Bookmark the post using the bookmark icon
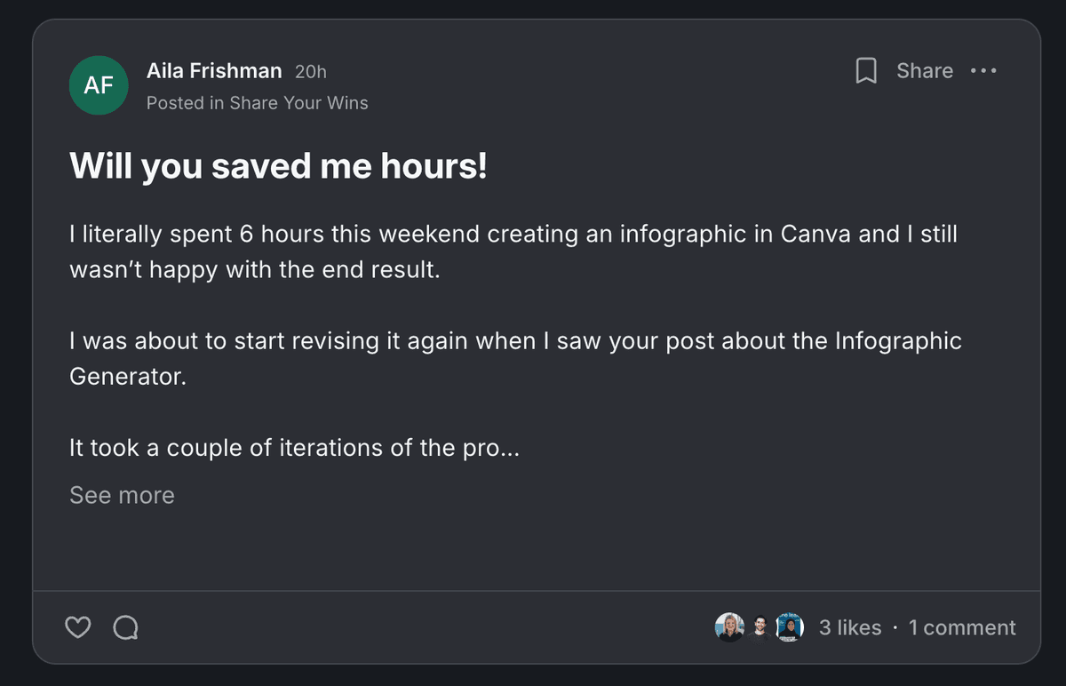Screen dimensions: 1066x686 866,71
